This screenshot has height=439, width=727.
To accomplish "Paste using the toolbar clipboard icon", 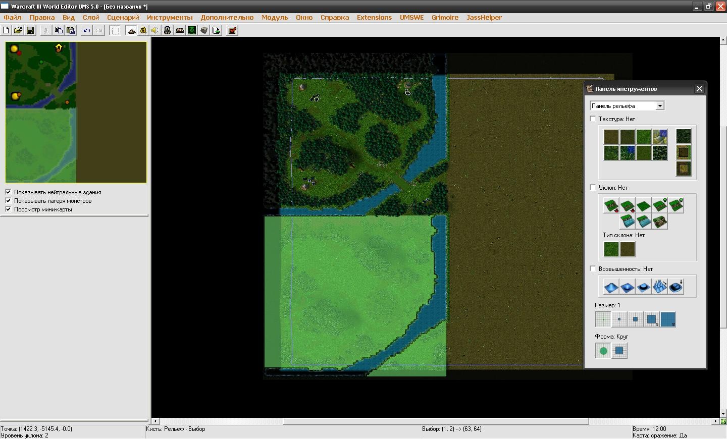I will 71,30.
